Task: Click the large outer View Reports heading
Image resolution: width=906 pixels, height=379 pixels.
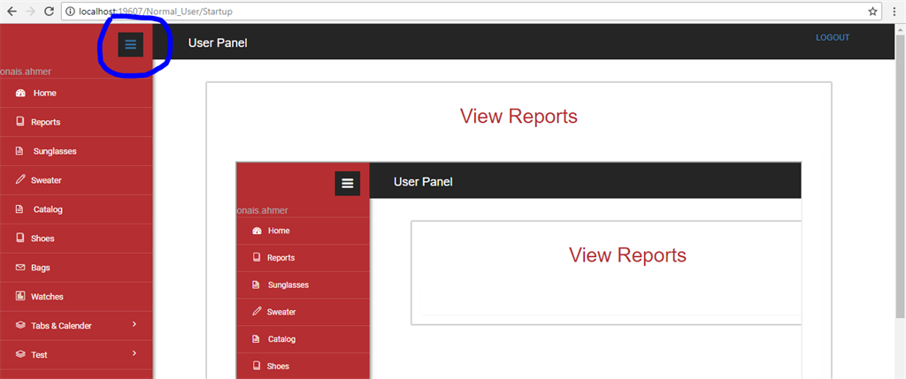Action: click(x=518, y=116)
